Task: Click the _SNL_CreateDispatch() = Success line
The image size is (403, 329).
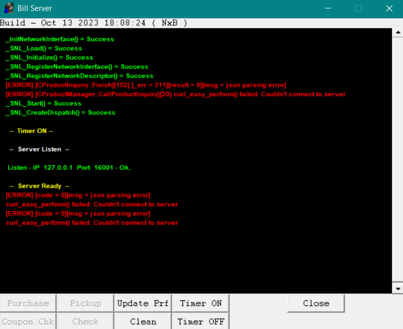Action: pyautogui.click(x=60, y=113)
